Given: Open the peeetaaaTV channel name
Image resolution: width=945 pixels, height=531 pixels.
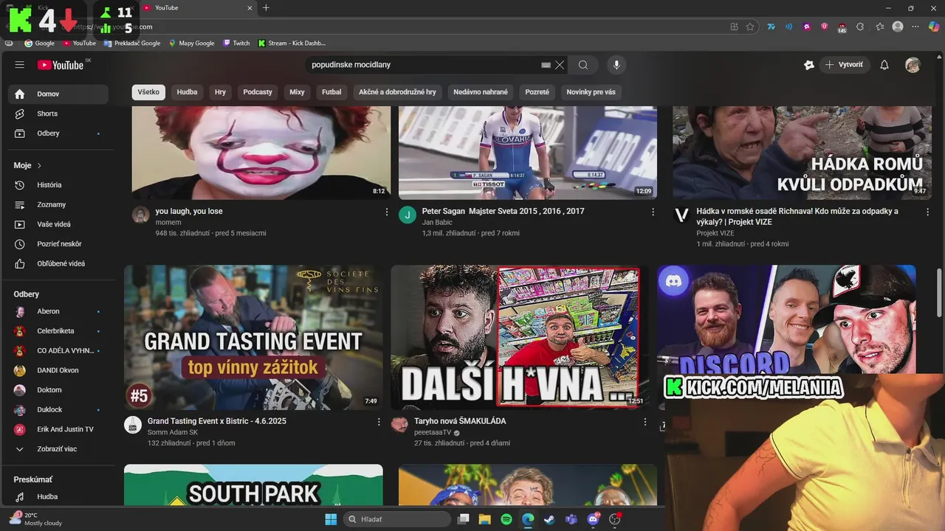Looking at the screenshot, I should [433, 433].
